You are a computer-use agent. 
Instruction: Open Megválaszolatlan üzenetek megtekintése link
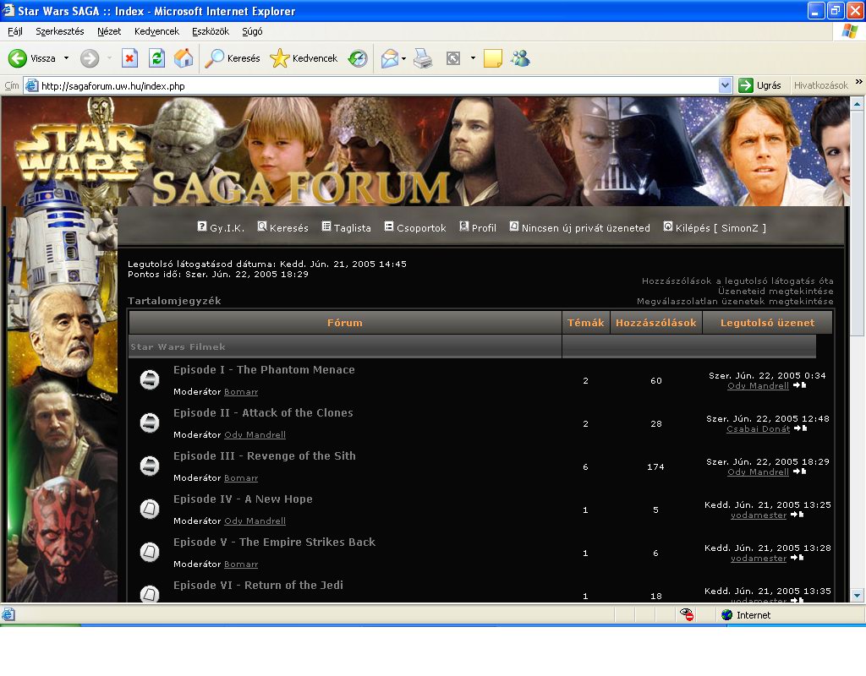tap(735, 302)
